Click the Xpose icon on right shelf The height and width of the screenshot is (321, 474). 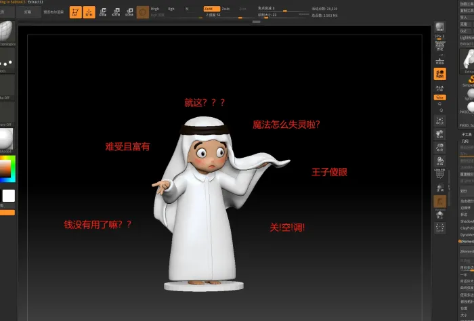click(440, 228)
